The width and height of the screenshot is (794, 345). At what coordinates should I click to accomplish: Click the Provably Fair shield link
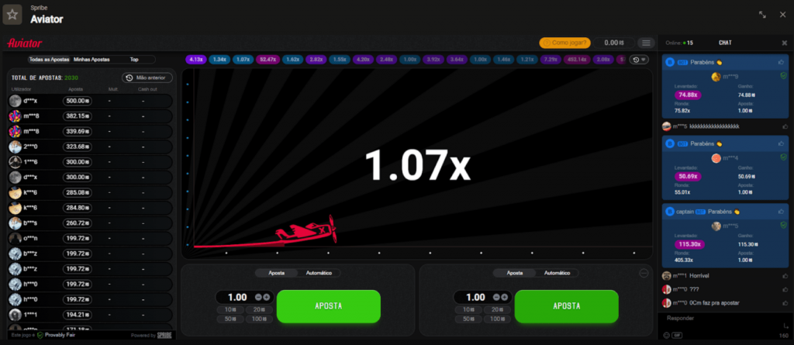(56, 335)
